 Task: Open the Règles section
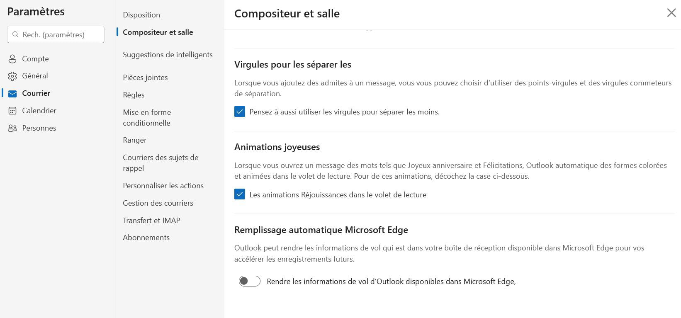click(134, 95)
